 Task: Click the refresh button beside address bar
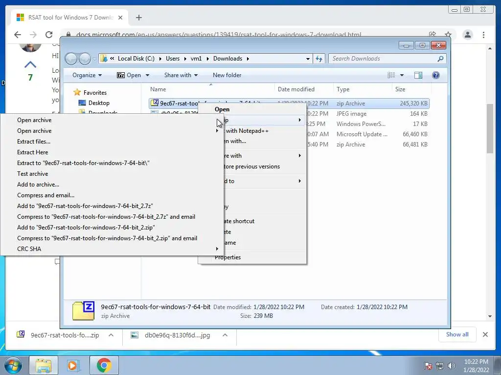(x=319, y=59)
